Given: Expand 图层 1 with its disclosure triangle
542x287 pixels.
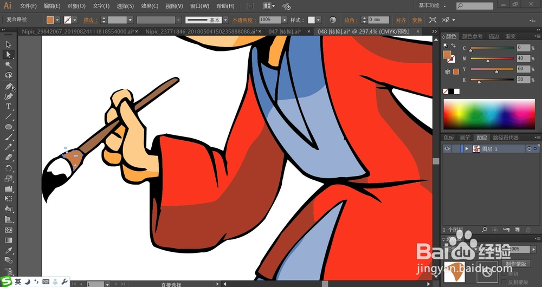Looking at the screenshot, I should pos(467,148).
